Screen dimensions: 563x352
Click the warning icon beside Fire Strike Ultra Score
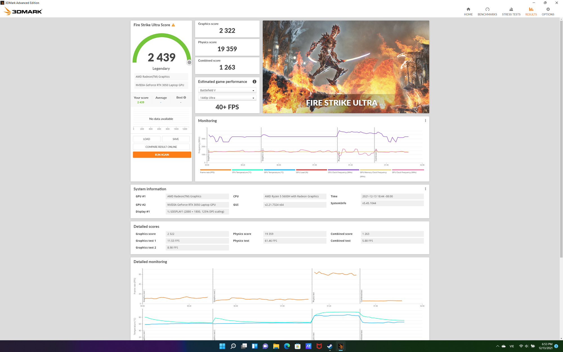[x=173, y=25]
